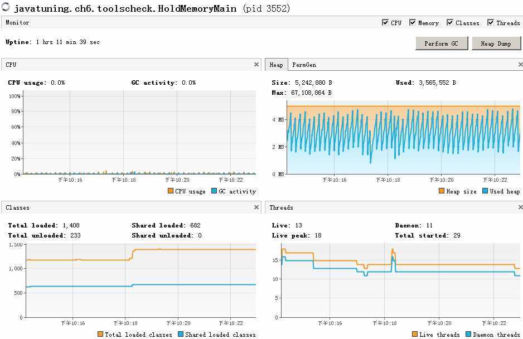Click the Daemon threads legend swatch

tap(468, 334)
